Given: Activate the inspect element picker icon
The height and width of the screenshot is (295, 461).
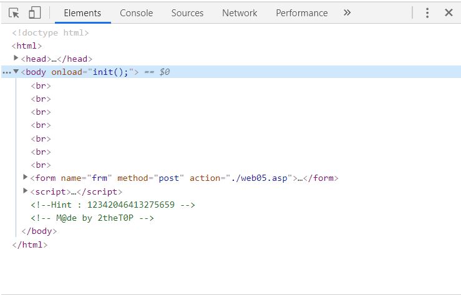Looking at the screenshot, I should click(x=14, y=13).
